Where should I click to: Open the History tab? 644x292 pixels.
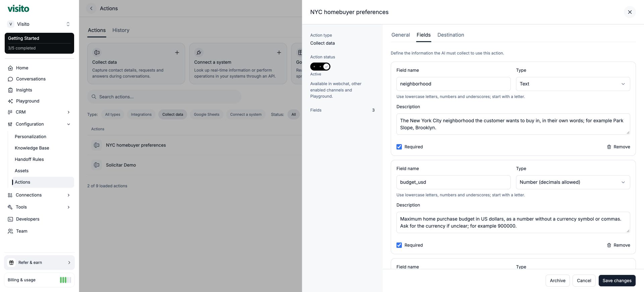(121, 30)
